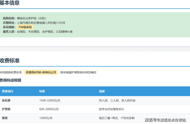Click the 服务人群 service groups text
This screenshot has height=124, width=190.
pos(45,32)
